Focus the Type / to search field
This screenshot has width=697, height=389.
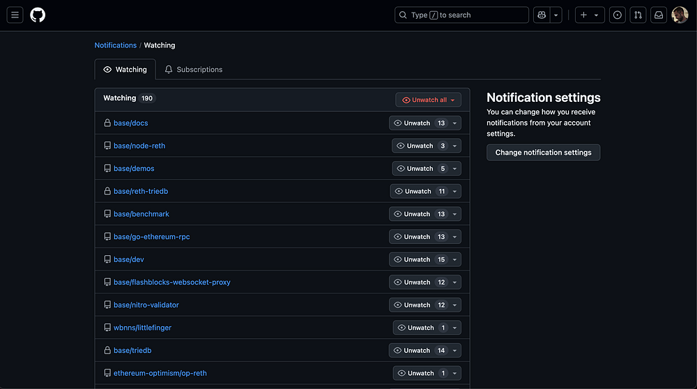coord(461,15)
